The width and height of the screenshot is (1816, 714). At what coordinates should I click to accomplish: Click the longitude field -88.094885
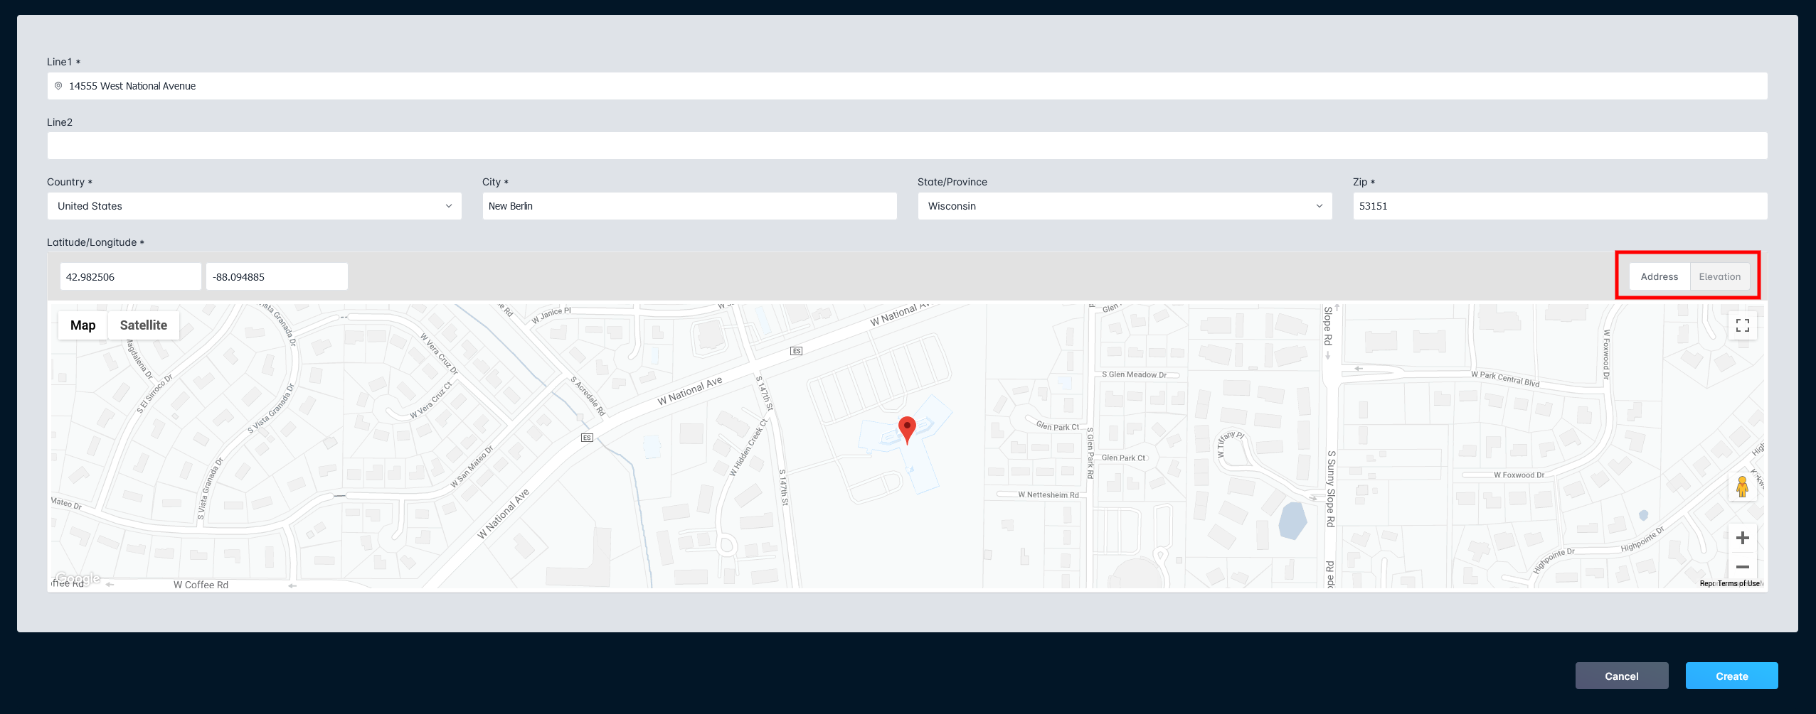point(277,277)
